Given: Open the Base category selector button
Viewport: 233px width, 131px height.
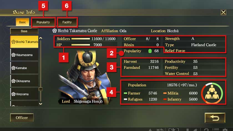Looking at the screenshot, I should [24, 31].
